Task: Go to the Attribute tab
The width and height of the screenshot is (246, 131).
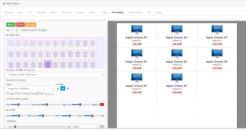Action: coord(41,12)
